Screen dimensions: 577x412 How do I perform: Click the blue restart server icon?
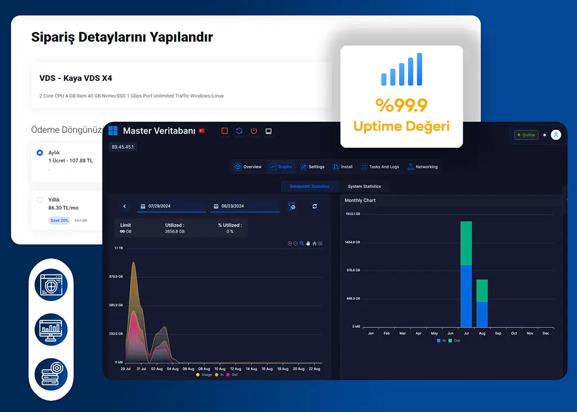[239, 131]
